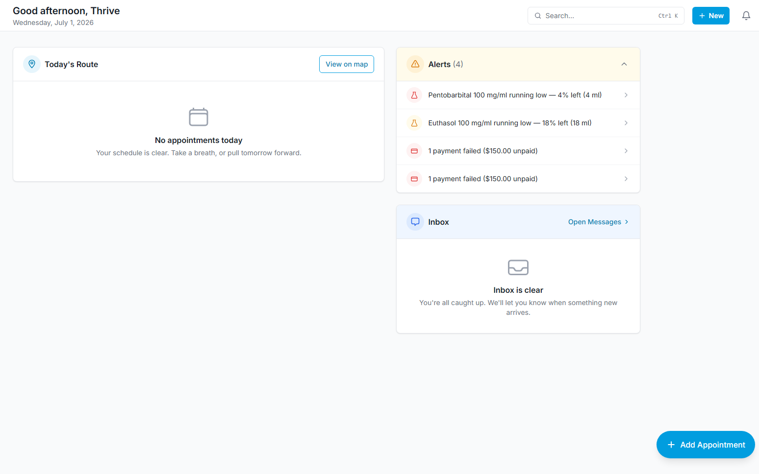The image size is (759, 474).
Task: Click the Alerts warning triangle icon
Action: click(x=415, y=64)
